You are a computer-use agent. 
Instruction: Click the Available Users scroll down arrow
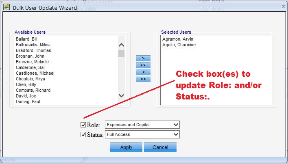coord(121,95)
